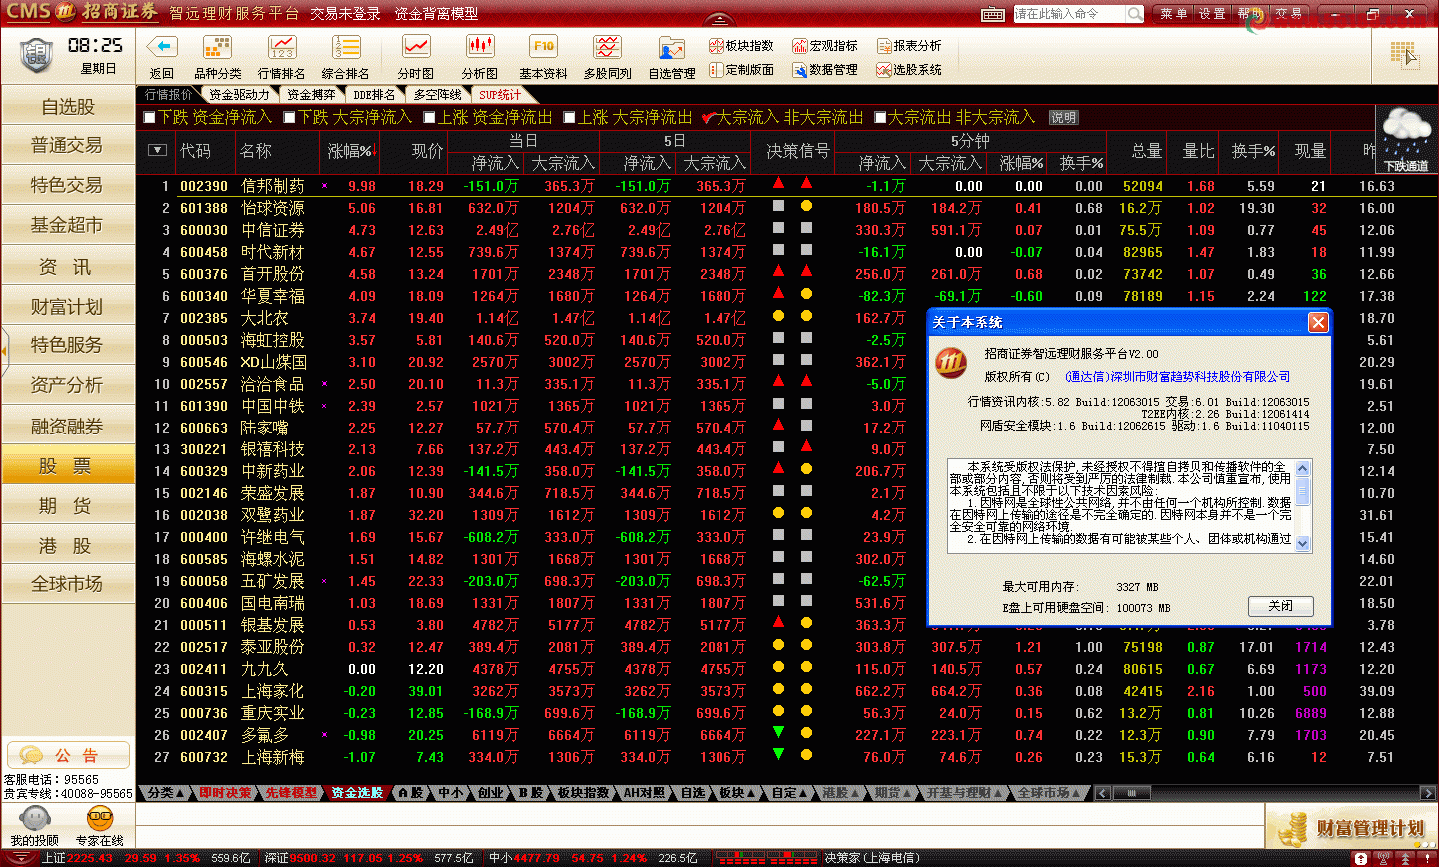
Task: Open 基本资料 F10 icon
Action: tap(544, 47)
